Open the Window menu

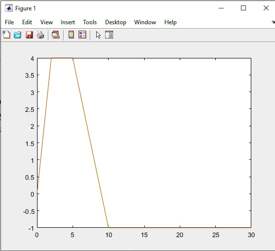tap(145, 22)
